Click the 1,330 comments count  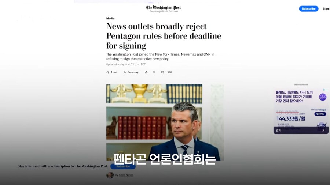coord(169,72)
